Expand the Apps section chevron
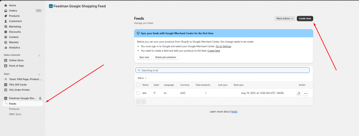This screenshot has height=136, width=359. point(39,74)
